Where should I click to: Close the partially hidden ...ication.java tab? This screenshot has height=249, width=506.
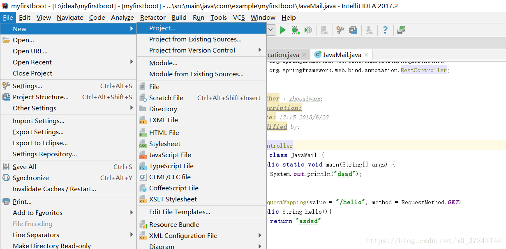click(x=304, y=55)
